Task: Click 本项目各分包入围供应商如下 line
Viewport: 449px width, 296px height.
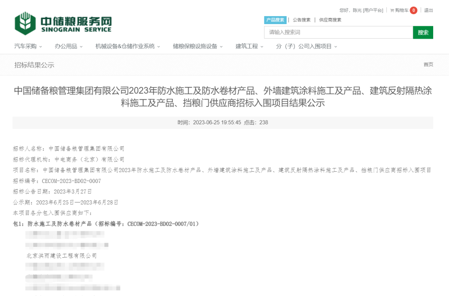Action: 52,213
